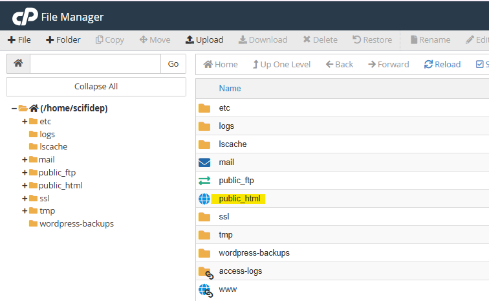
Task: Click the access-logs linked folder icon
Action: pos(205,271)
